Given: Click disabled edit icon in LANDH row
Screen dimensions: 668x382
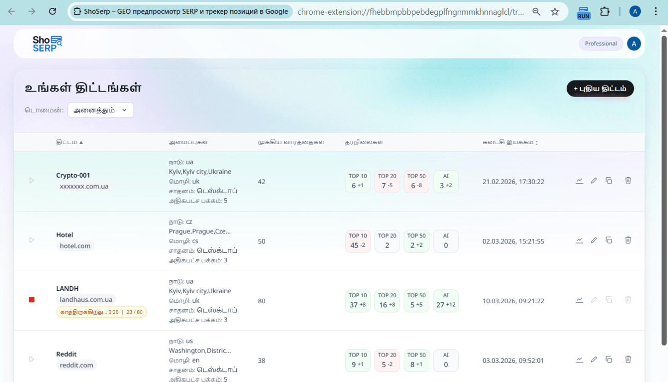Looking at the screenshot, I should (594, 300).
